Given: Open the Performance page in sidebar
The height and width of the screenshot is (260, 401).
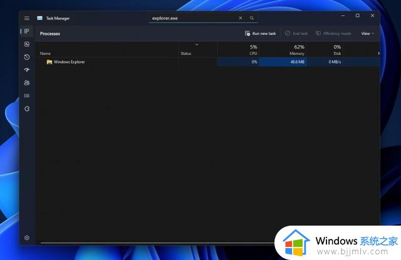Looking at the screenshot, I should coord(26,44).
